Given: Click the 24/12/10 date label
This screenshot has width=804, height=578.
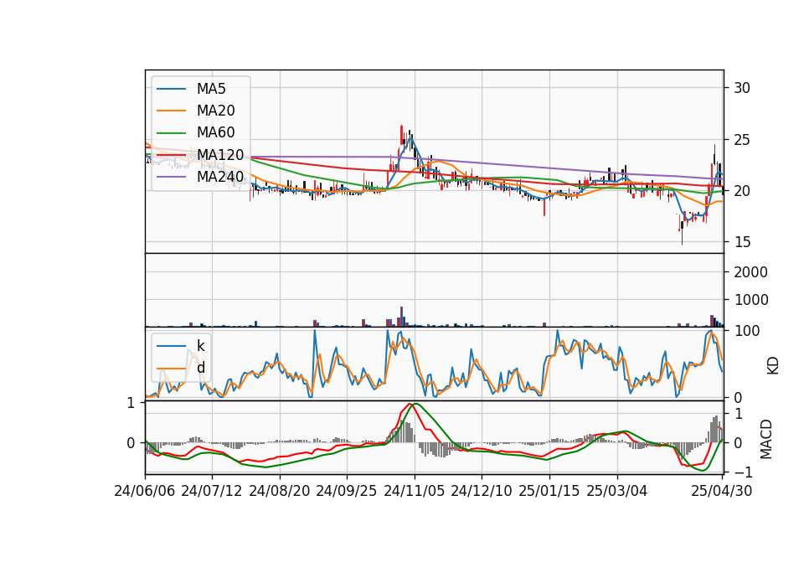Looking at the screenshot, I should [x=482, y=491].
